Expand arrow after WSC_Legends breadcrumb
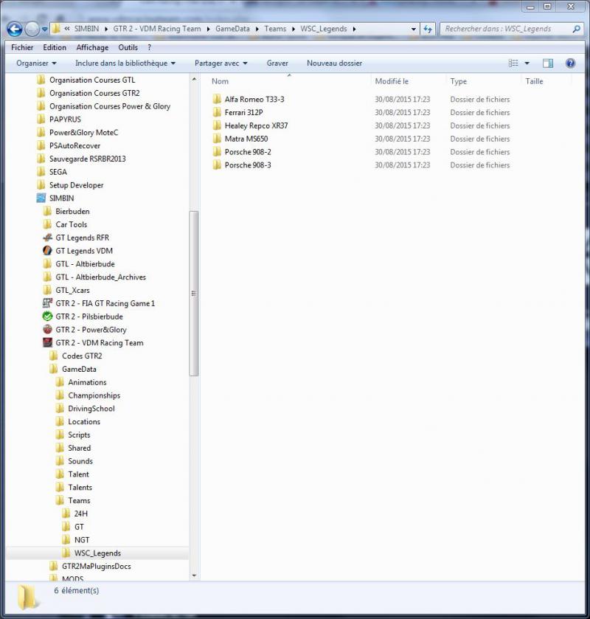The width and height of the screenshot is (590, 619). tap(355, 30)
